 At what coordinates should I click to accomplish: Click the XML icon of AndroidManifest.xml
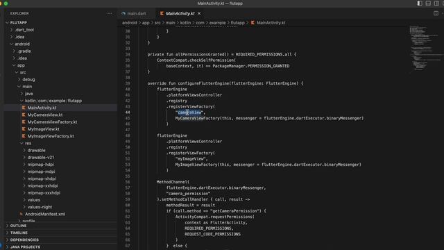coord(22,214)
